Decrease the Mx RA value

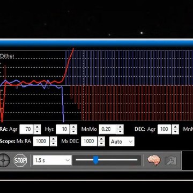pos(53,144)
